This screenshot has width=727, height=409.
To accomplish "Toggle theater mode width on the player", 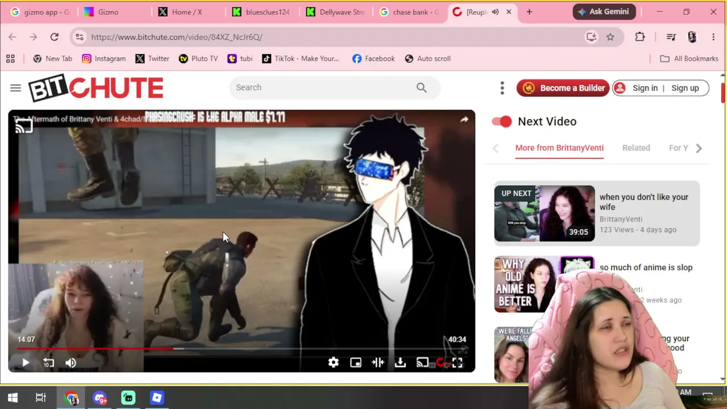I will [x=378, y=362].
